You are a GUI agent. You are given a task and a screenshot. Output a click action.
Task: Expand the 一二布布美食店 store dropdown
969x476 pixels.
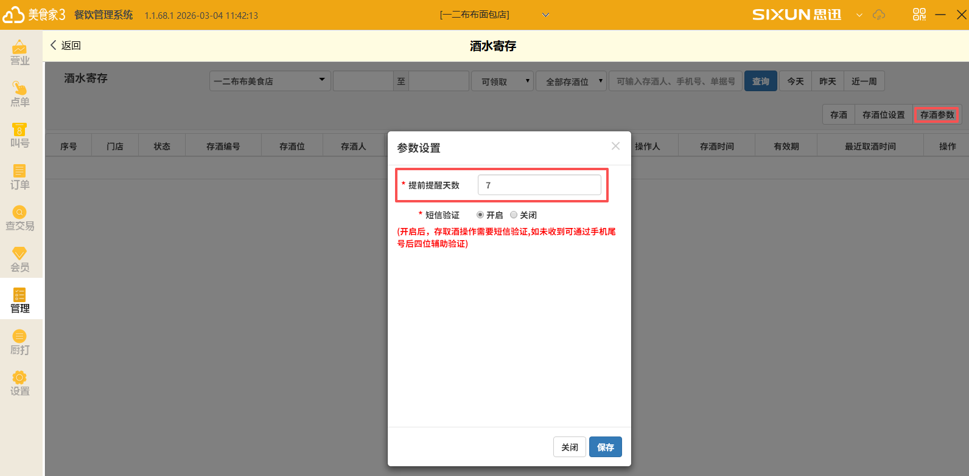tap(270, 81)
